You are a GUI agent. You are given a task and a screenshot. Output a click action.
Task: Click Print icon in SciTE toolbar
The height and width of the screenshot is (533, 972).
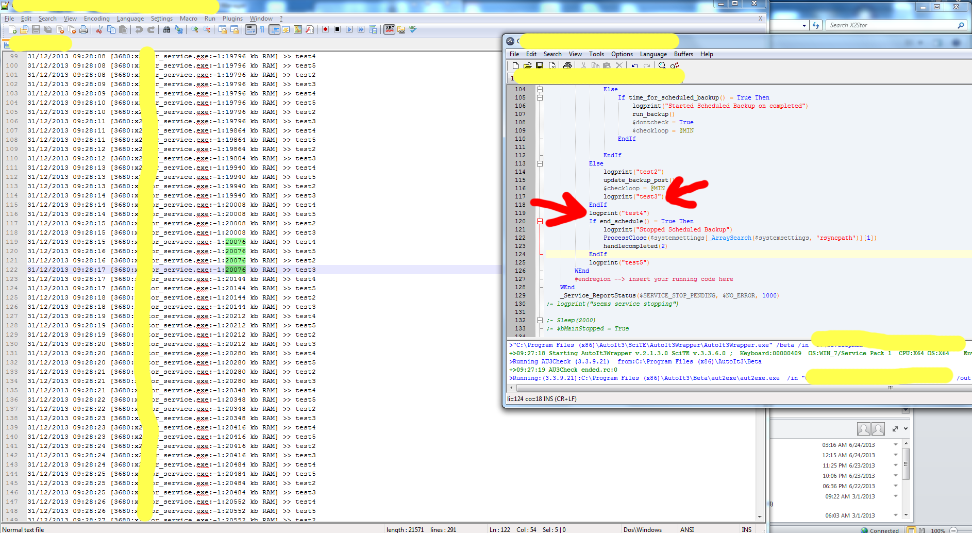point(567,65)
